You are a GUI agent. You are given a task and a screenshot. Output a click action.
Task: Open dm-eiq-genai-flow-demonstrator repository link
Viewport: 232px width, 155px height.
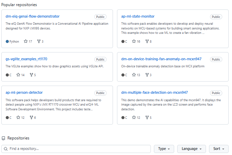tap(32, 16)
